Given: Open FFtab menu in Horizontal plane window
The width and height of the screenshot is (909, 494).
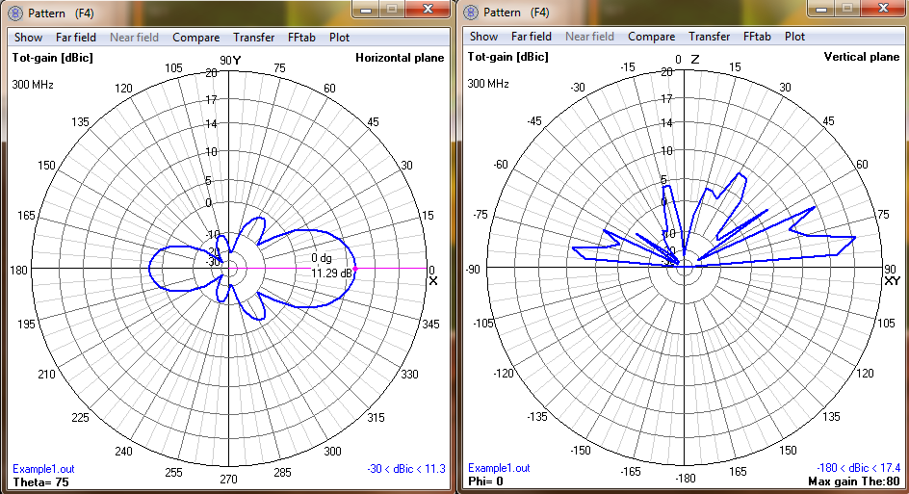Looking at the screenshot, I should (x=301, y=38).
